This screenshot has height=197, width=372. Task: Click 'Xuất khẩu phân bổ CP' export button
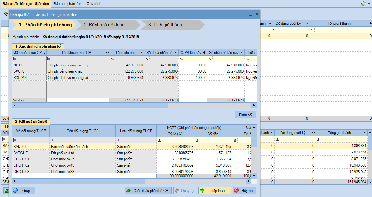(x=148, y=191)
